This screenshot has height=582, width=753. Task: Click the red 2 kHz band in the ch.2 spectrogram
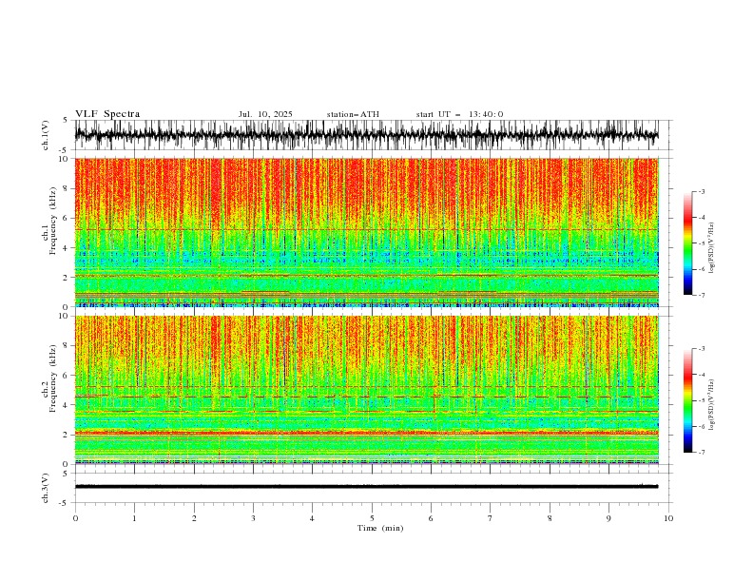(366, 433)
